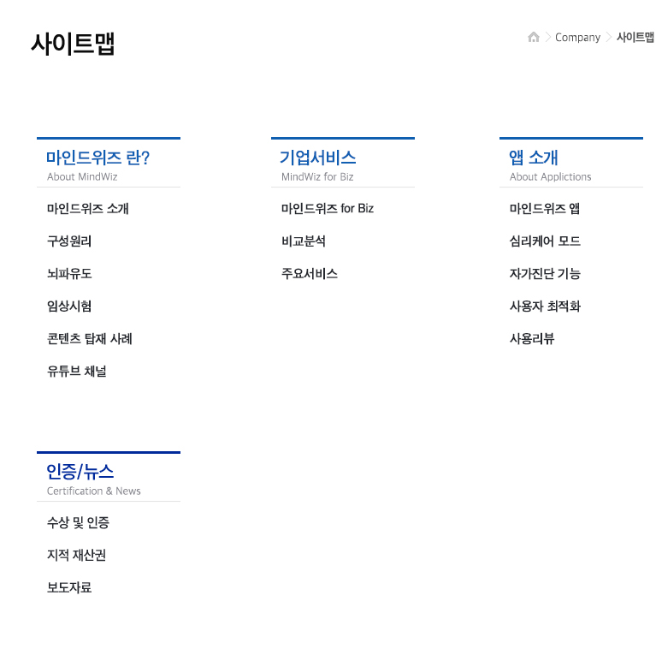Open the 심리케어 모드 link
Screen dimensions: 656x649
(x=545, y=241)
